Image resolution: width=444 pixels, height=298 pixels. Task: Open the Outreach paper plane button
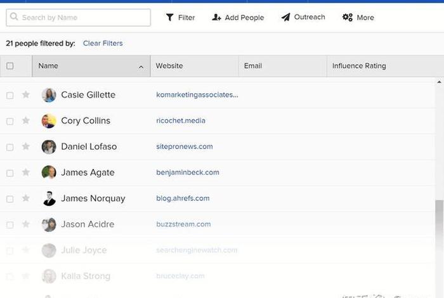303,17
